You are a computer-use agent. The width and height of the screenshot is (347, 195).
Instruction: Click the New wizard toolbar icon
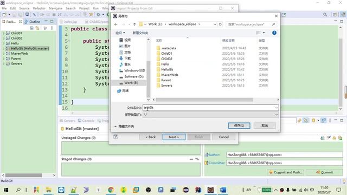pyautogui.click(x=4, y=15)
